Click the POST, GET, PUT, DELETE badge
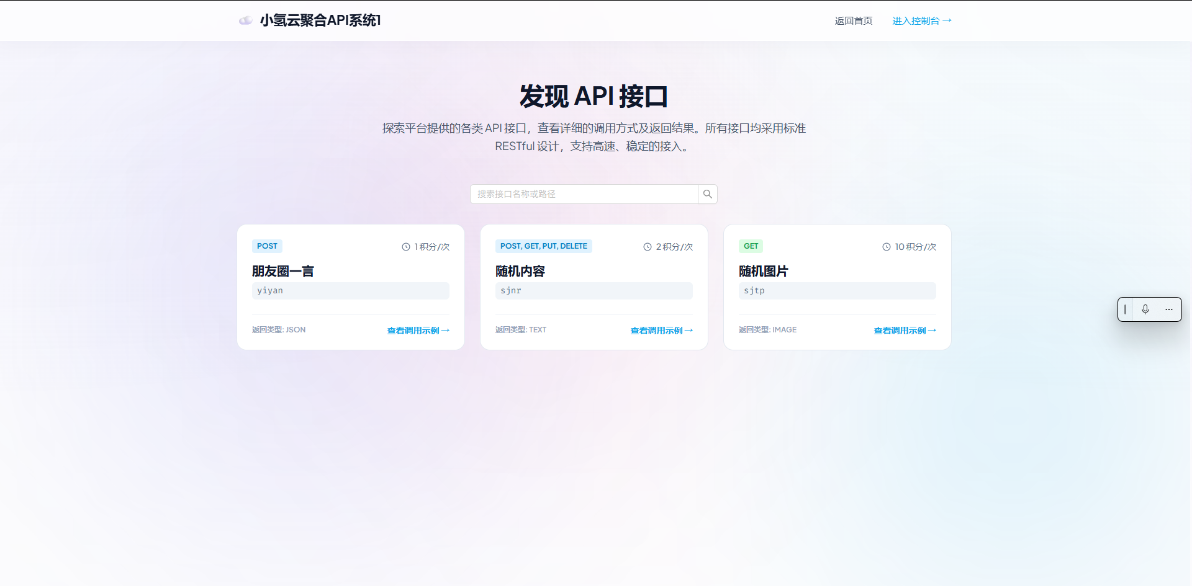This screenshot has width=1192, height=586. (543, 246)
